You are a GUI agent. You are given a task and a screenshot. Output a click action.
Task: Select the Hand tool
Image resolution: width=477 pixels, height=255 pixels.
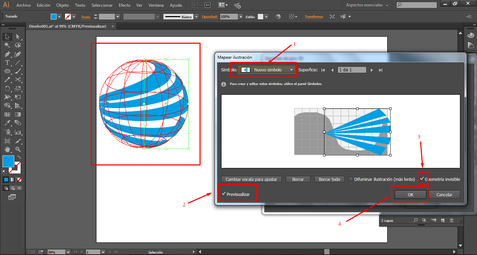click(x=7, y=149)
